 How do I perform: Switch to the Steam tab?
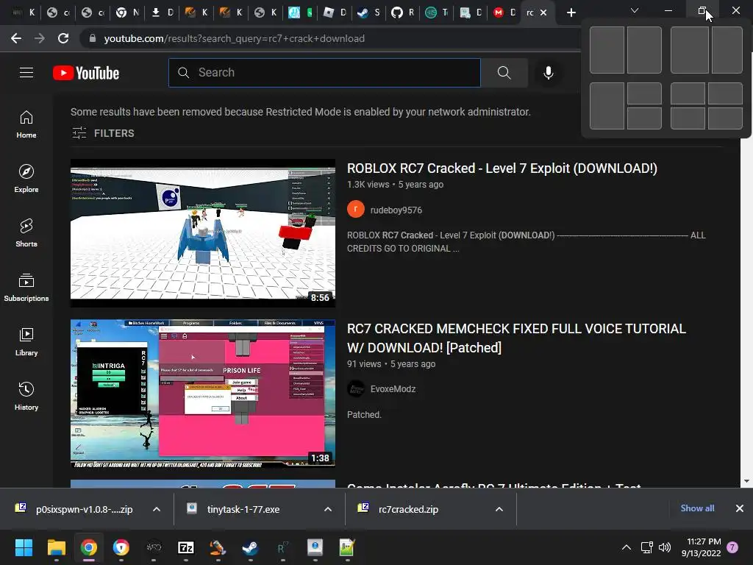[369, 13]
